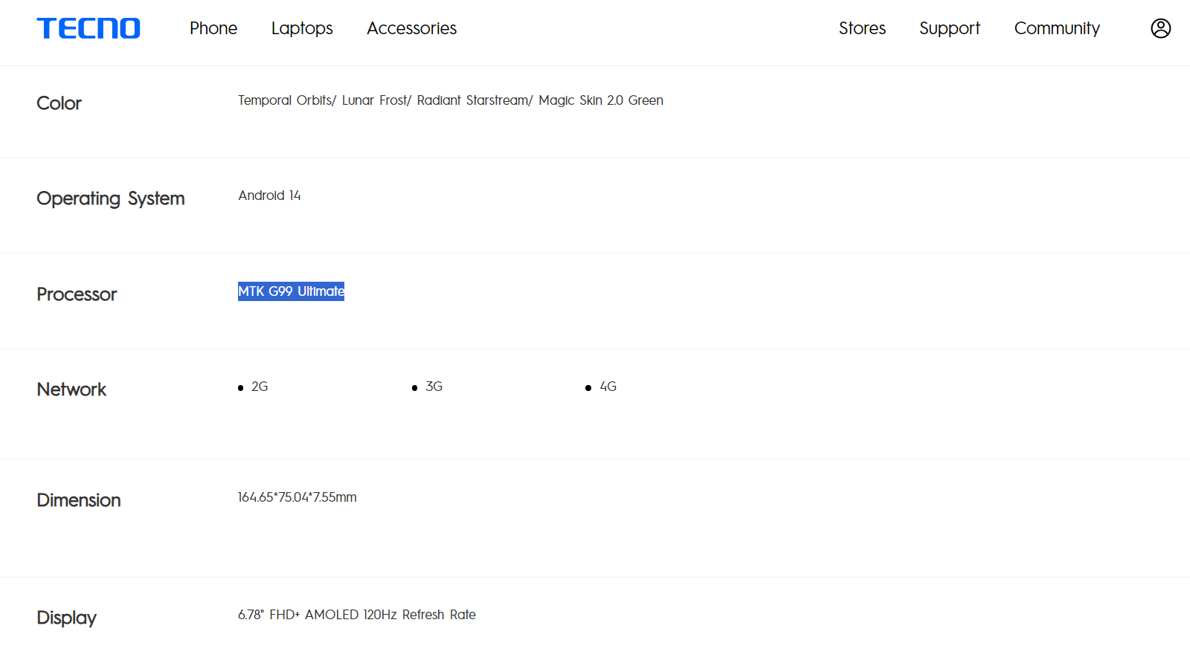Click the 3G network entry

[434, 387]
